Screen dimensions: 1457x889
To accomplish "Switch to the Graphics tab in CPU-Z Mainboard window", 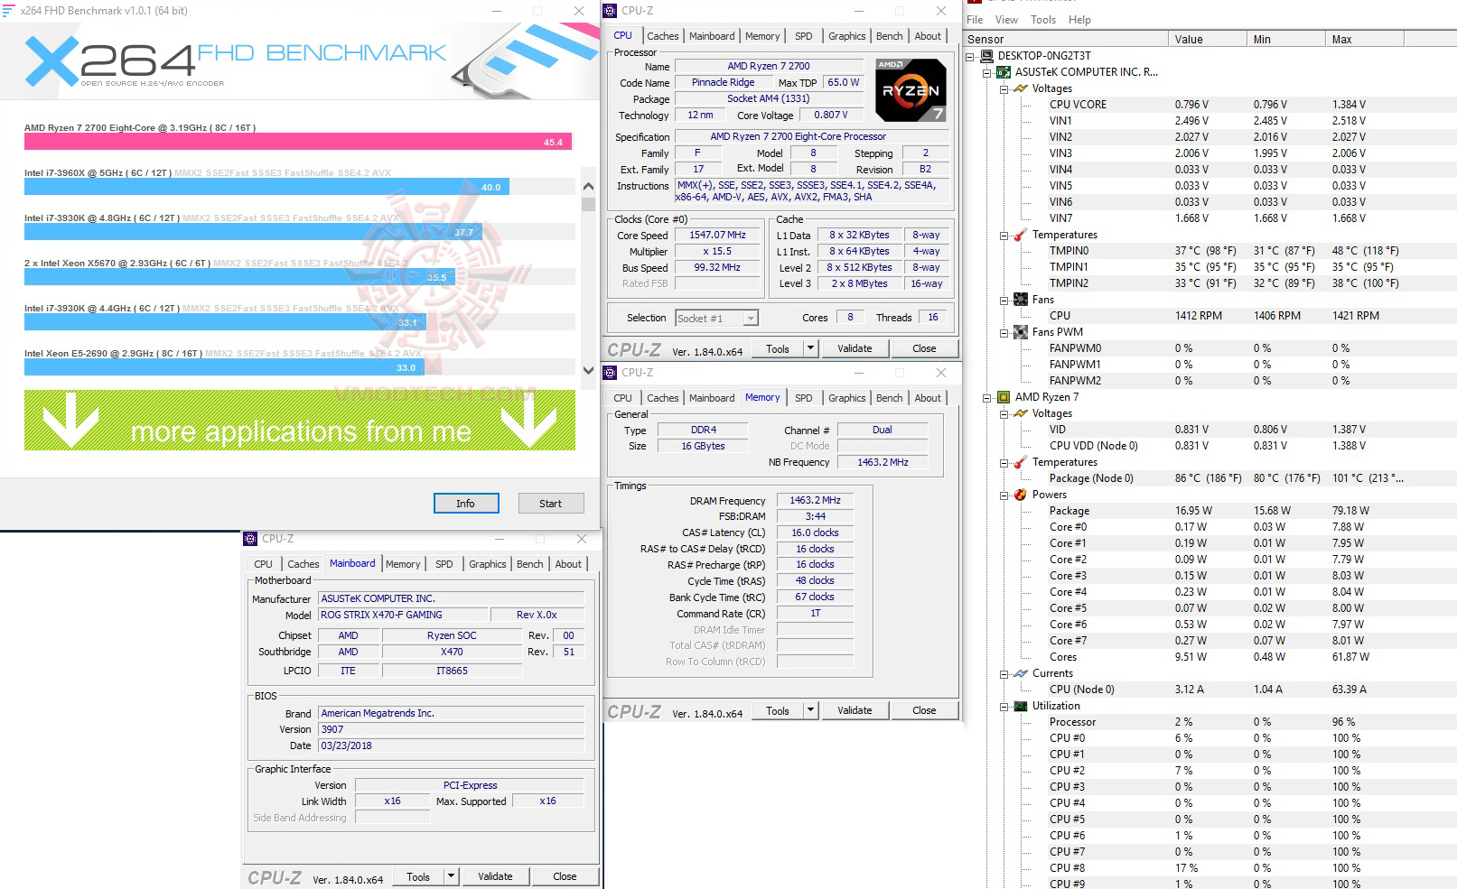I will (487, 564).
